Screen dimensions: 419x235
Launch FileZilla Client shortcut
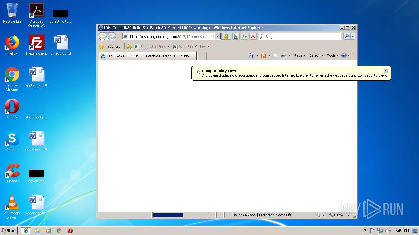pyautogui.click(x=36, y=45)
